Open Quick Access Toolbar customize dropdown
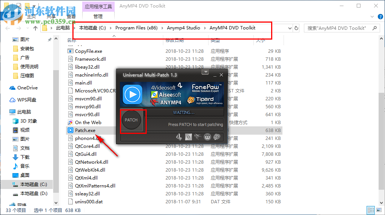Screen dimensions: 385x215 (x=34, y=6)
